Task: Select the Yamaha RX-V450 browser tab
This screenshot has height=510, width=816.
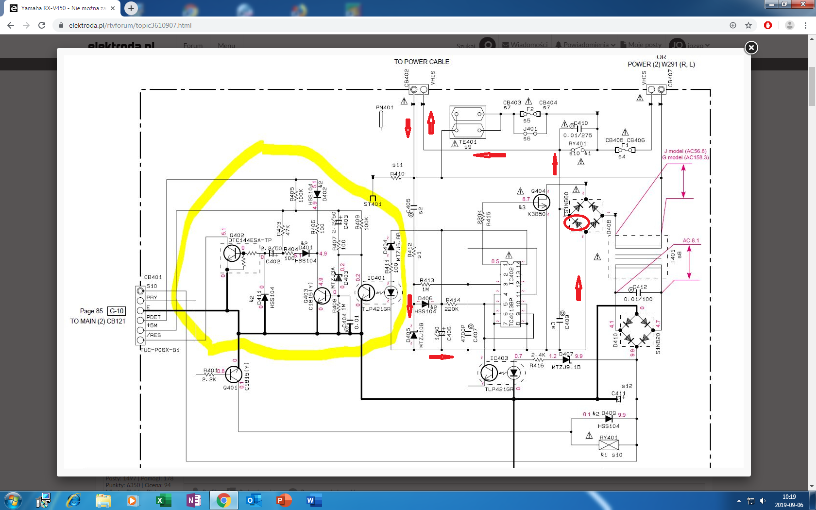Action: (x=62, y=8)
